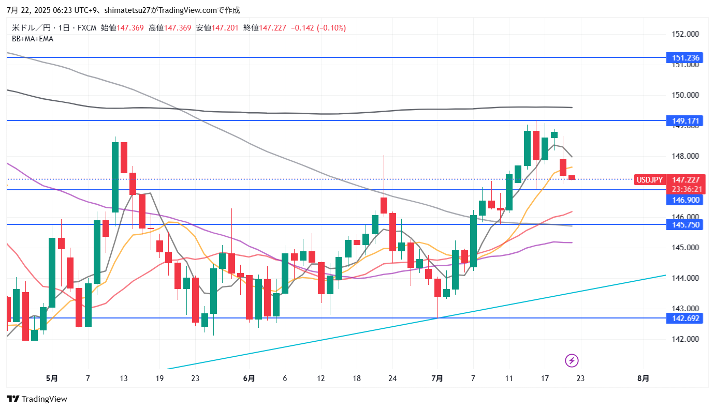715x410 pixels.
Task: Click the shimatetsu27 author name in header
Action: (x=128, y=10)
